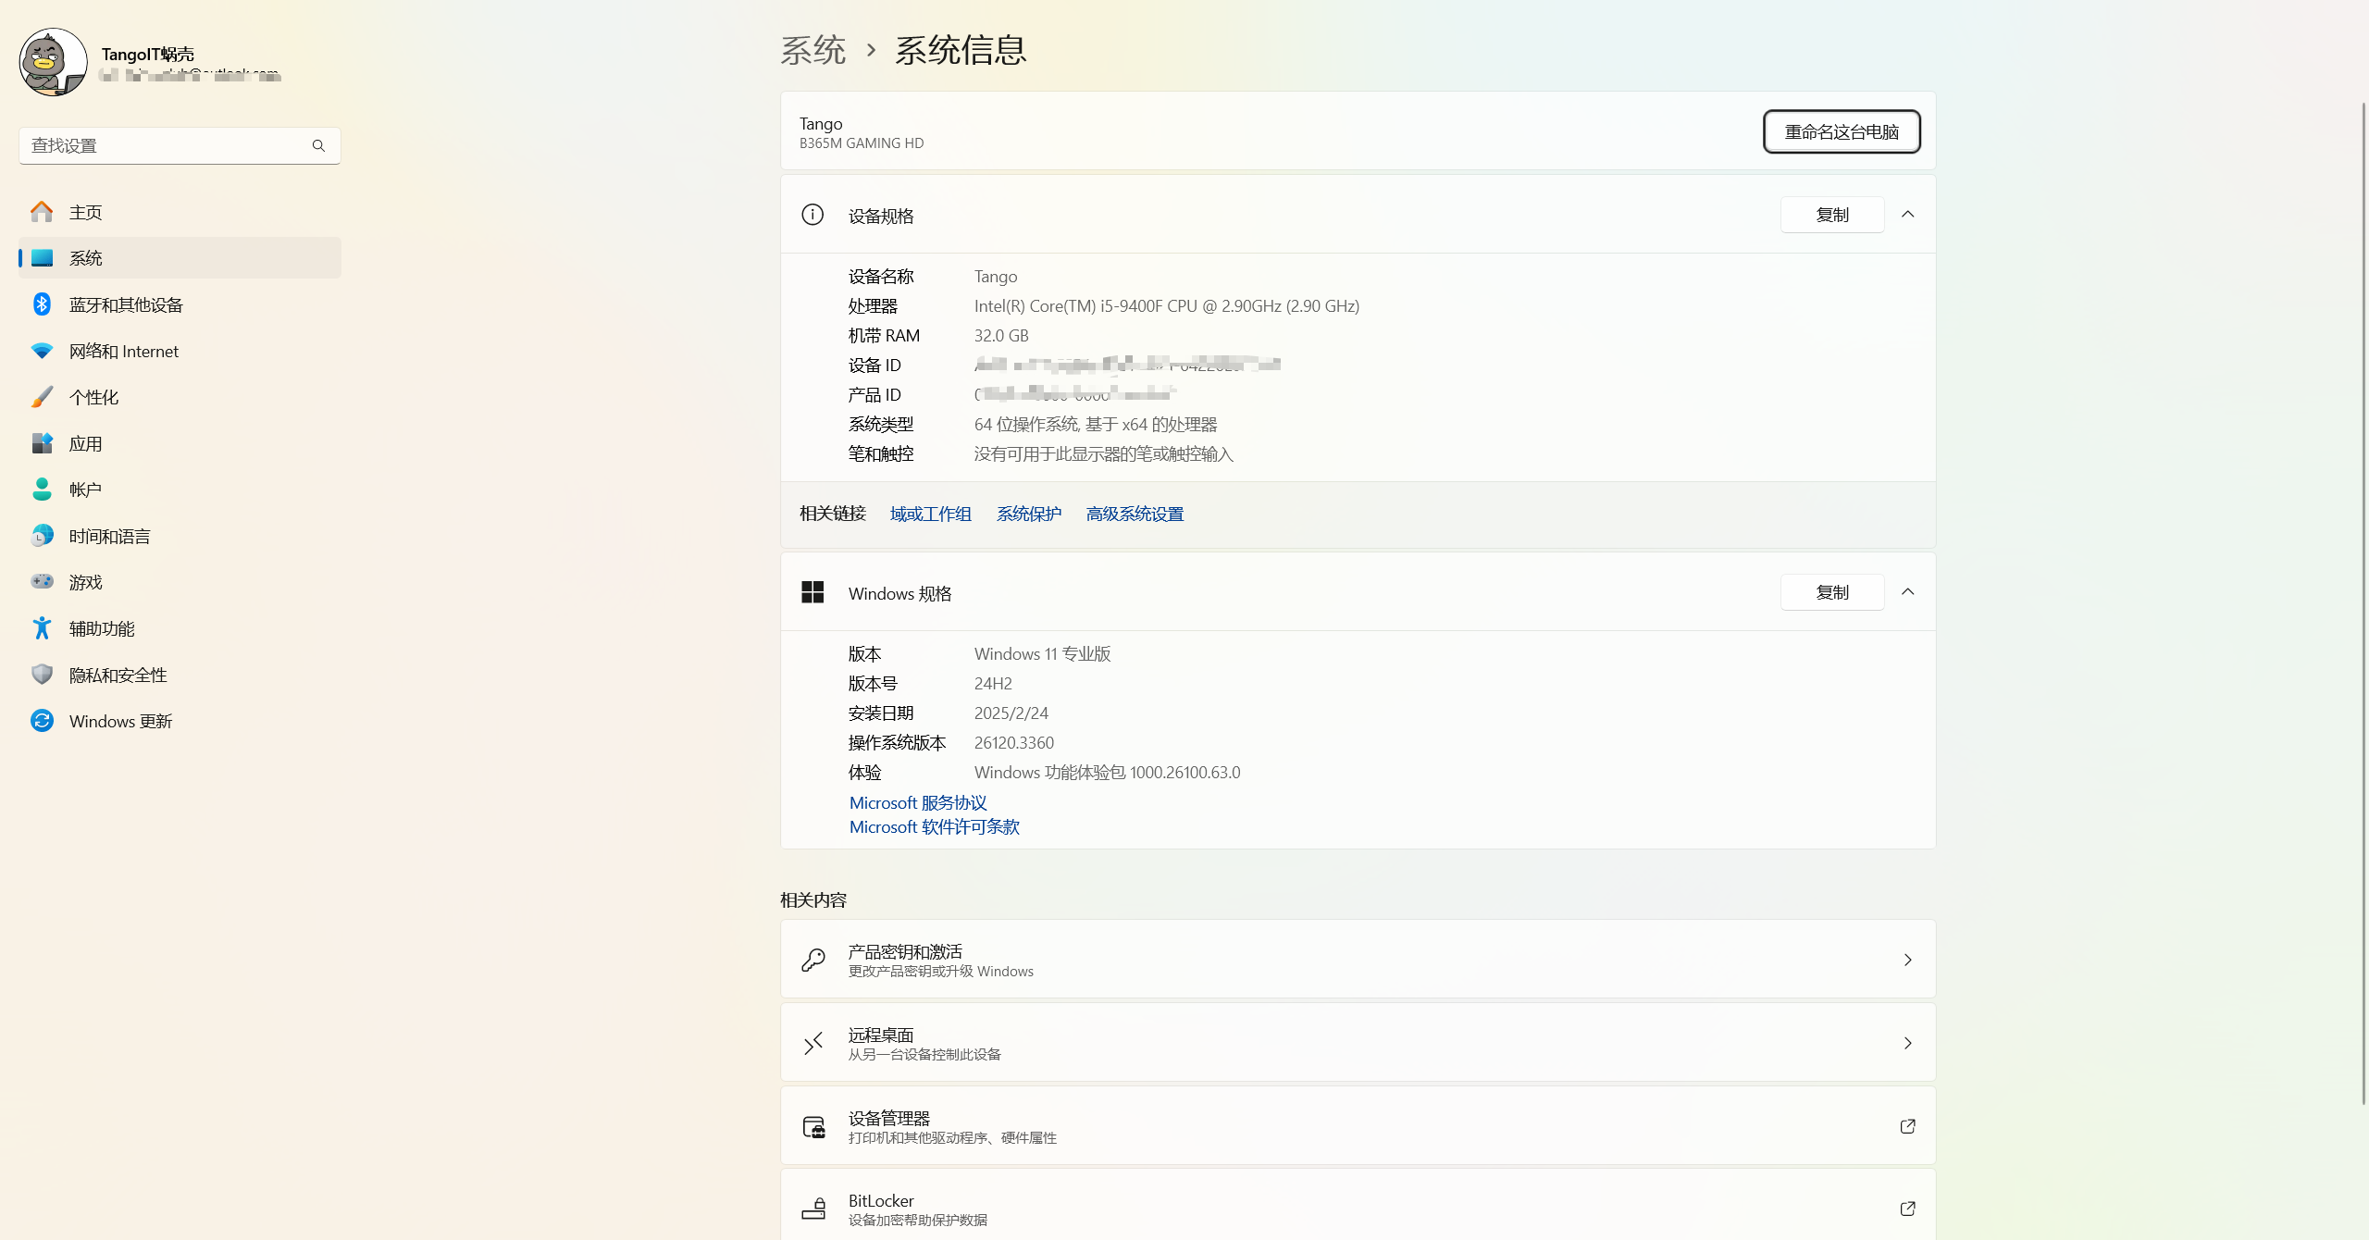This screenshot has width=2369, height=1240.
Task: Open 隐私和安全性 settings page
Action: click(180, 675)
